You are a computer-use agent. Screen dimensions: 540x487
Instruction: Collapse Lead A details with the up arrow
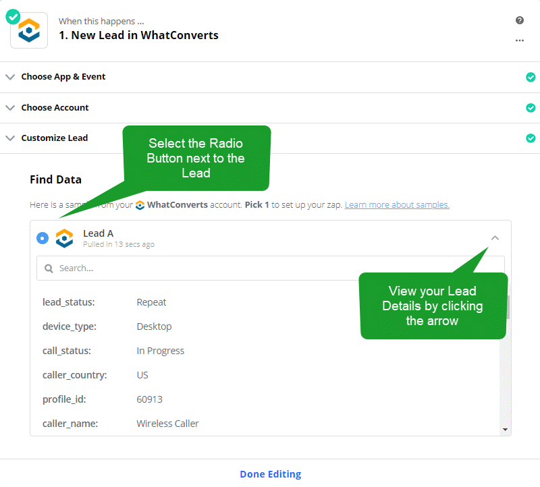click(495, 238)
